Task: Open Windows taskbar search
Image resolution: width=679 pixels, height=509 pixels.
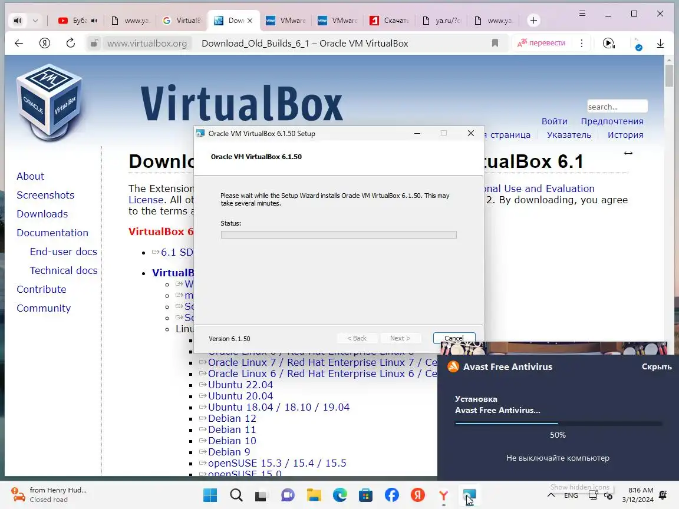Action: tap(236, 495)
